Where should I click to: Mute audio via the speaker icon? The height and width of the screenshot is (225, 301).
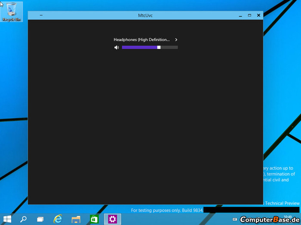click(117, 48)
